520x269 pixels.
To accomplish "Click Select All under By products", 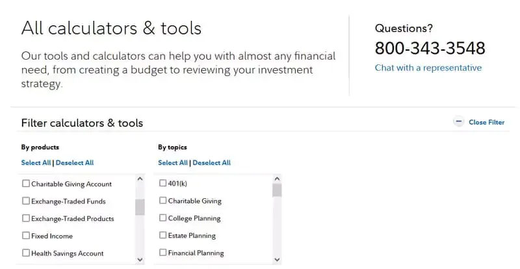I will [36, 162].
